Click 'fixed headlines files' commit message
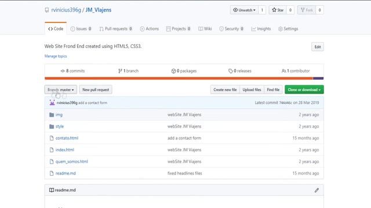This screenshot has height=208, width=371. 185,173
